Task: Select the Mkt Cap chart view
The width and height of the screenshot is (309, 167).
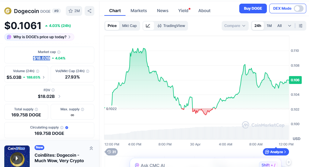Action: pyautogui.click(x=129, y=26)
